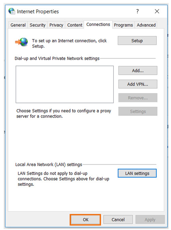Open the Content tab
The image size is (171, 230).
74,25
